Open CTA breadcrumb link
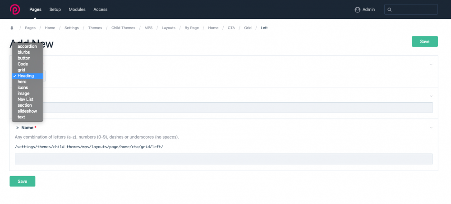 coord(231,28)
